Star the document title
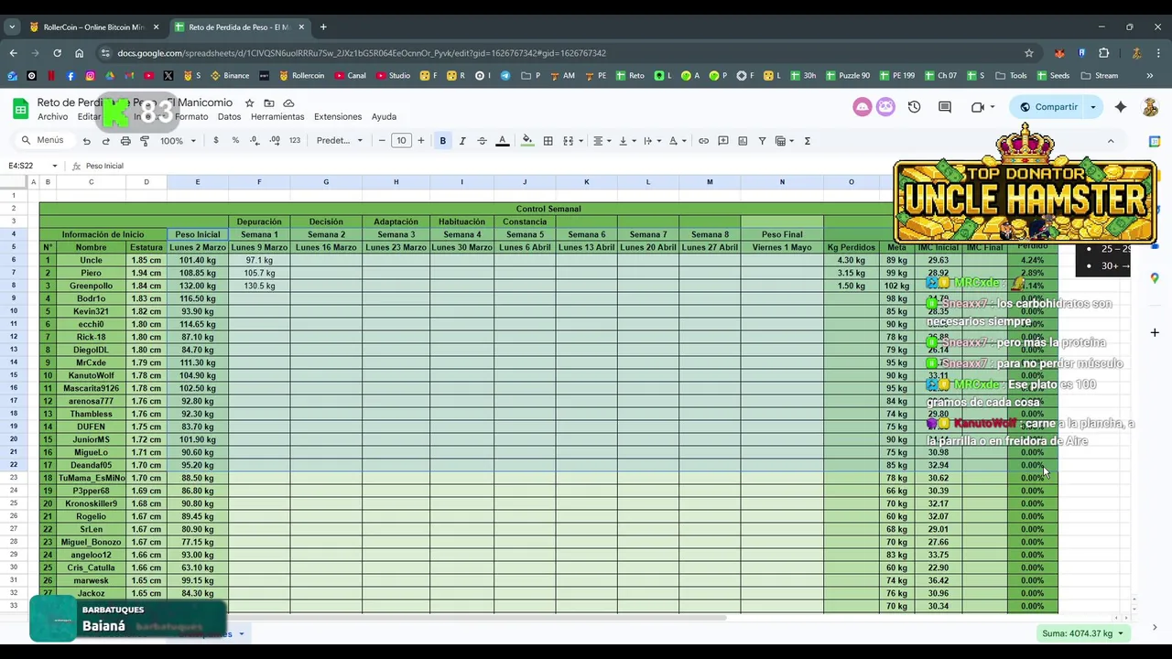The height and width of the screenshot is (659, 1172). coord(249,103)
